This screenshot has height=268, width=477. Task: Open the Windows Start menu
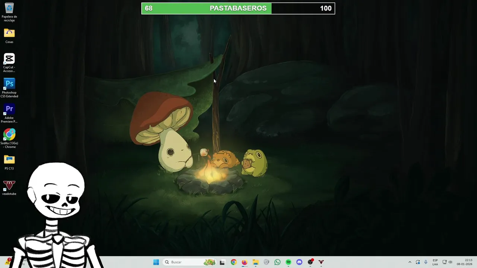click(156, 262)
